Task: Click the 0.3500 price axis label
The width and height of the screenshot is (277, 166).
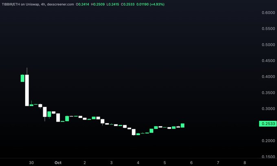Action: [268, 93]
